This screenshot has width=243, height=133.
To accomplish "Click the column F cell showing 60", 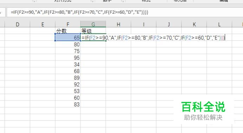I will pyautogui.click(x=68, y=97).
